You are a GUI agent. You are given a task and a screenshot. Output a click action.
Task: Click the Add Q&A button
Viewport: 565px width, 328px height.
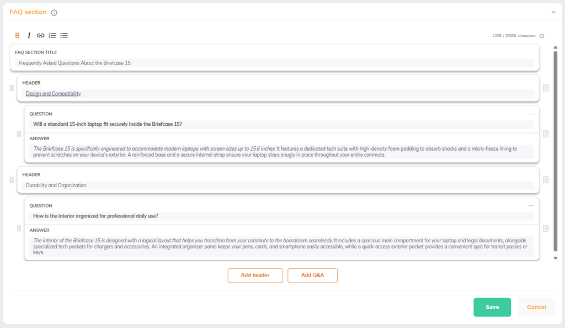312,275
